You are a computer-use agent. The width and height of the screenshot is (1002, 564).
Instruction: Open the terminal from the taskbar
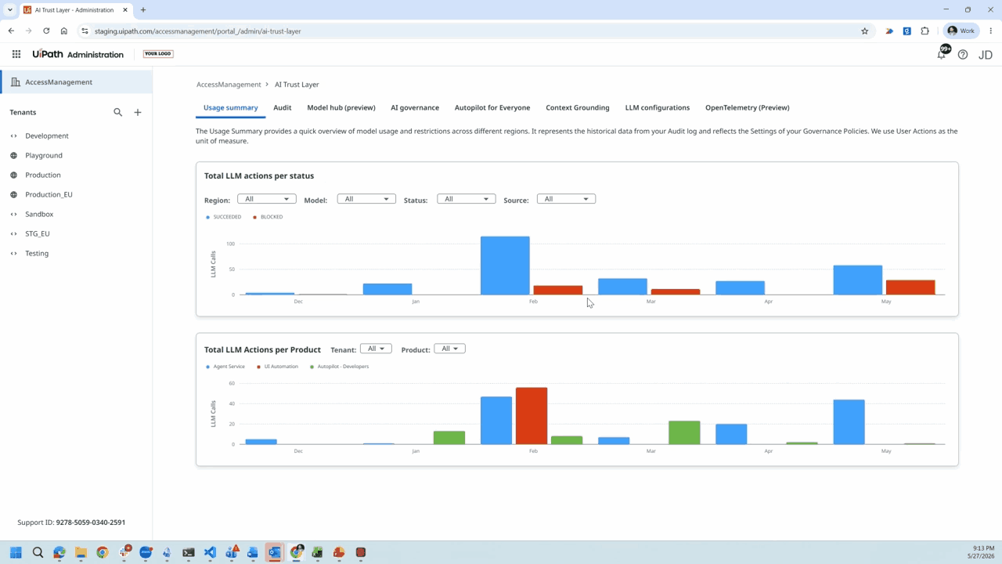point(189,552)
